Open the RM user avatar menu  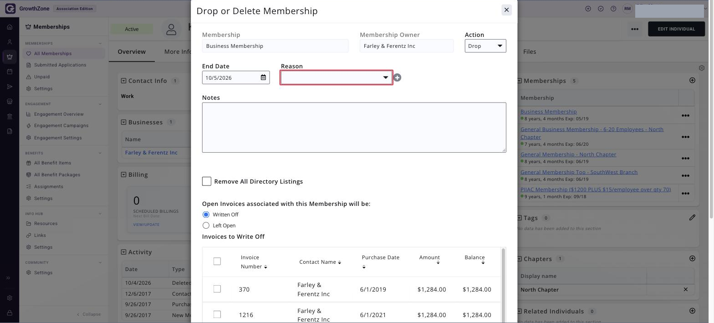click(627, 9)
